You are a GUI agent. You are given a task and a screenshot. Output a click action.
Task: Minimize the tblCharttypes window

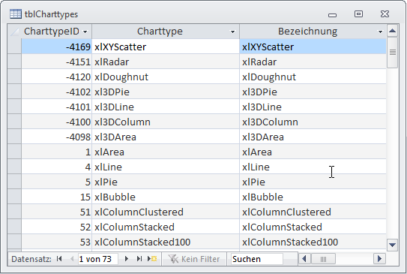(x=333, y=15)
